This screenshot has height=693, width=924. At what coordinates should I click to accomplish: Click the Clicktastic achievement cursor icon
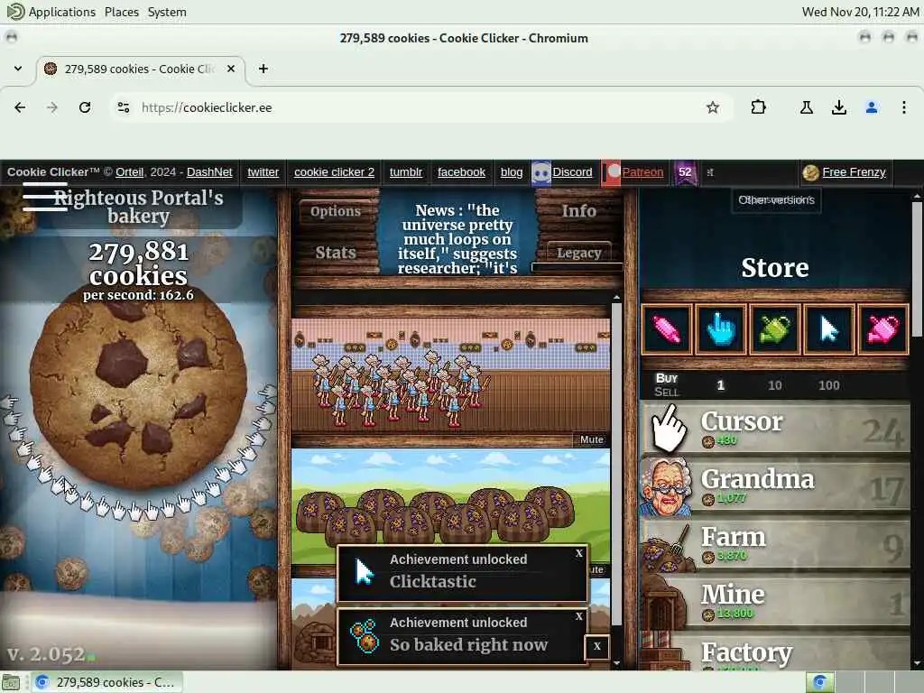365,571
